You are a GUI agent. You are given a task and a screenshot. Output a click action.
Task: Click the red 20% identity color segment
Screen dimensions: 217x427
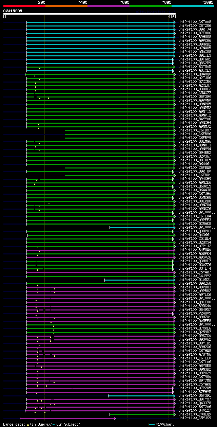point(24,6)
